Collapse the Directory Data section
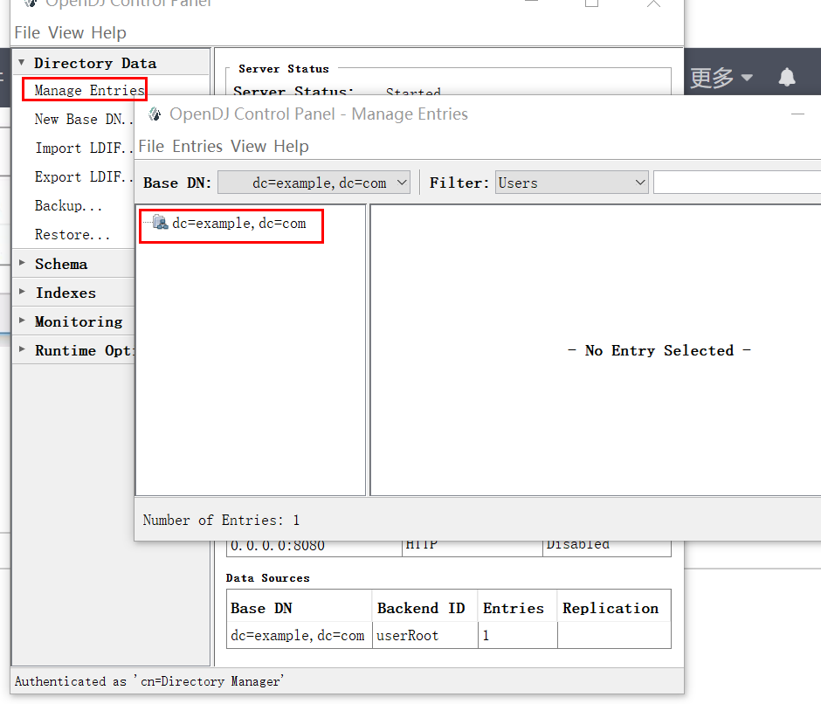The image size is (821, 704). (22, 62)
